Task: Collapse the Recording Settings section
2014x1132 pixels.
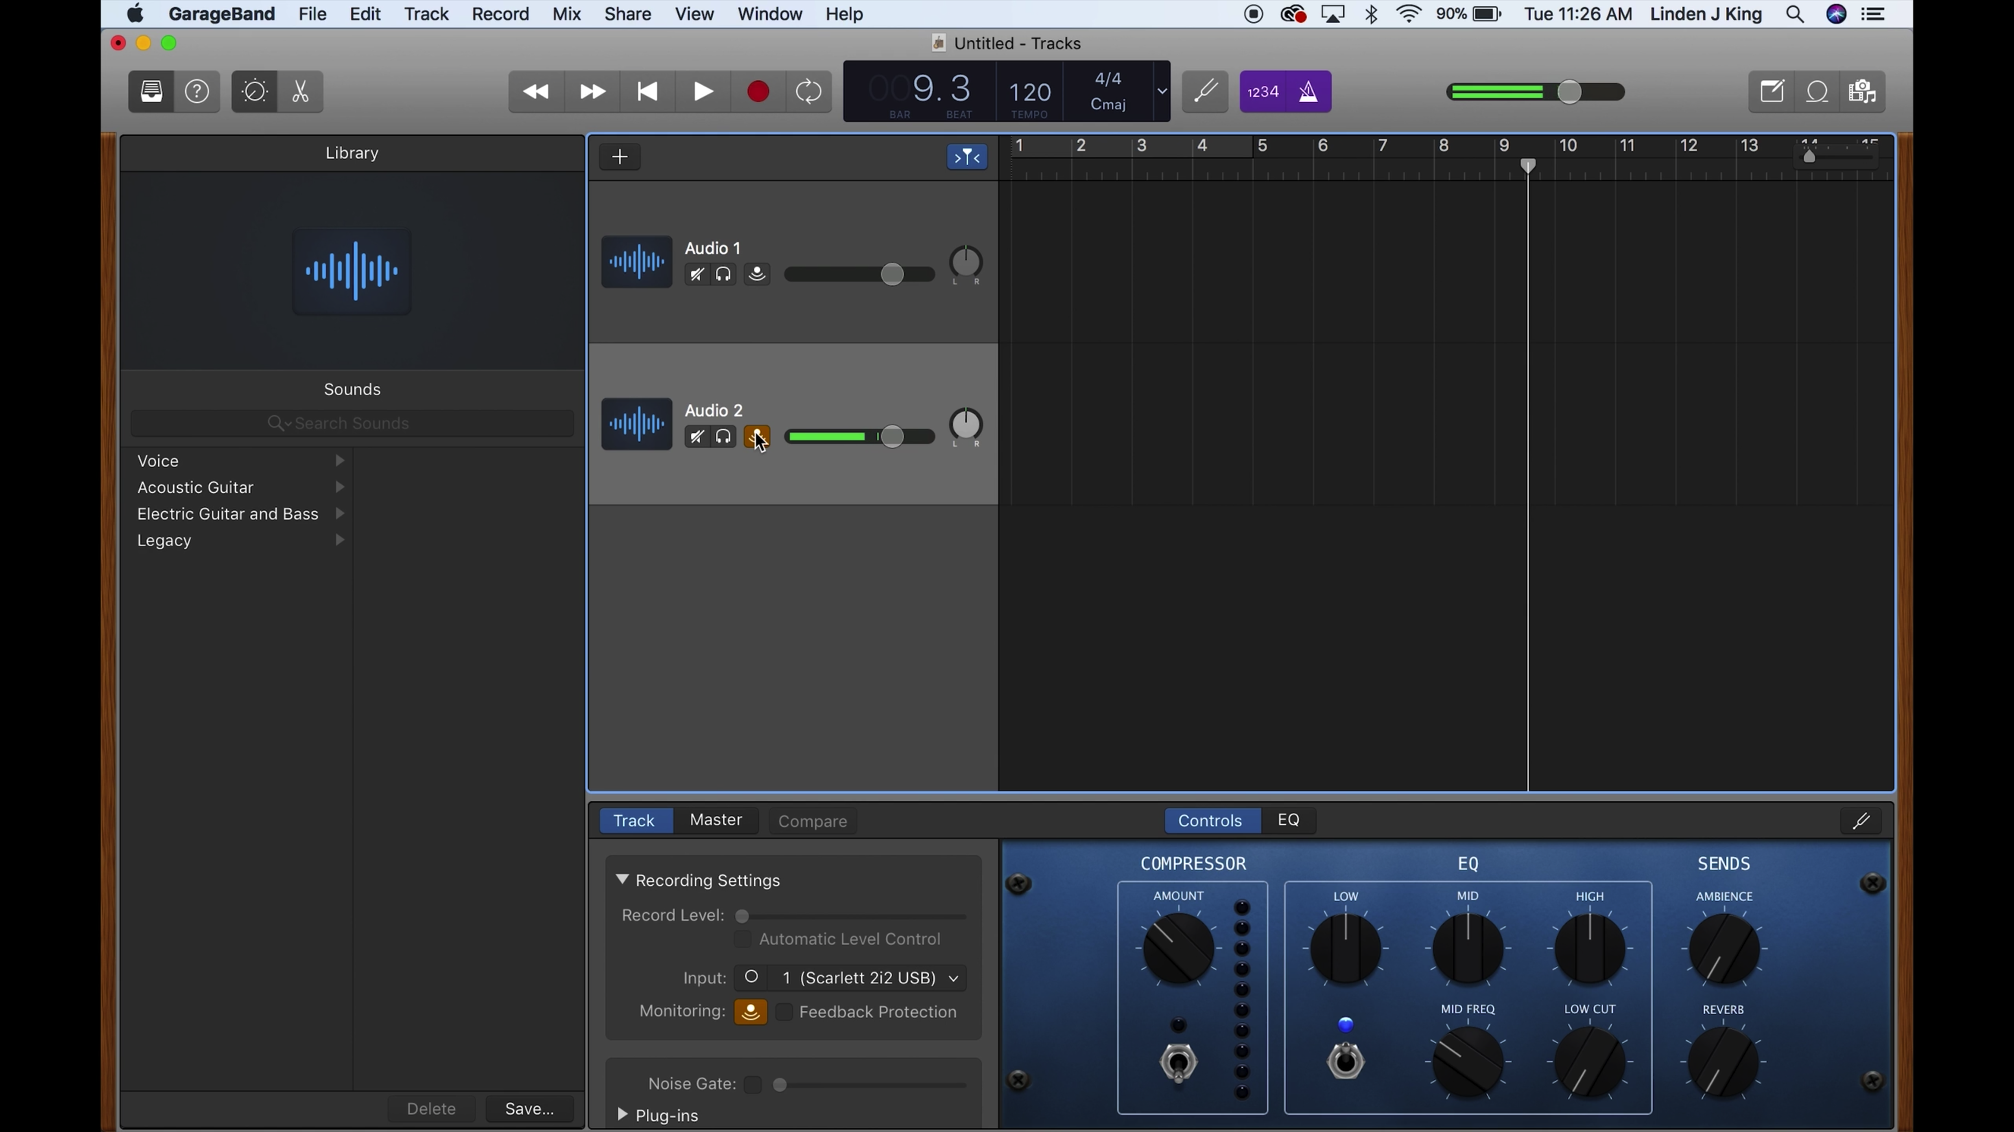Action: coord(622,880)
